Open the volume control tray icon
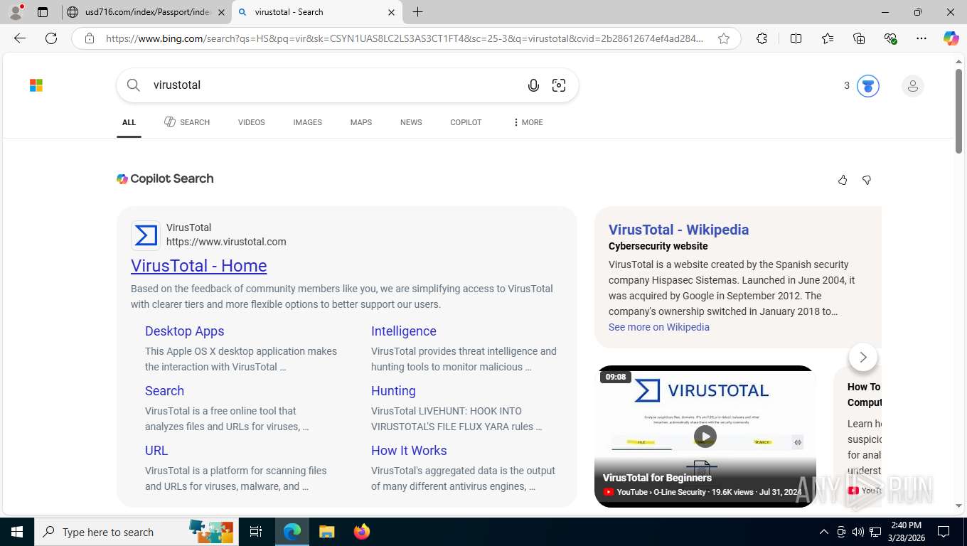967x546 pixels. 858,532
